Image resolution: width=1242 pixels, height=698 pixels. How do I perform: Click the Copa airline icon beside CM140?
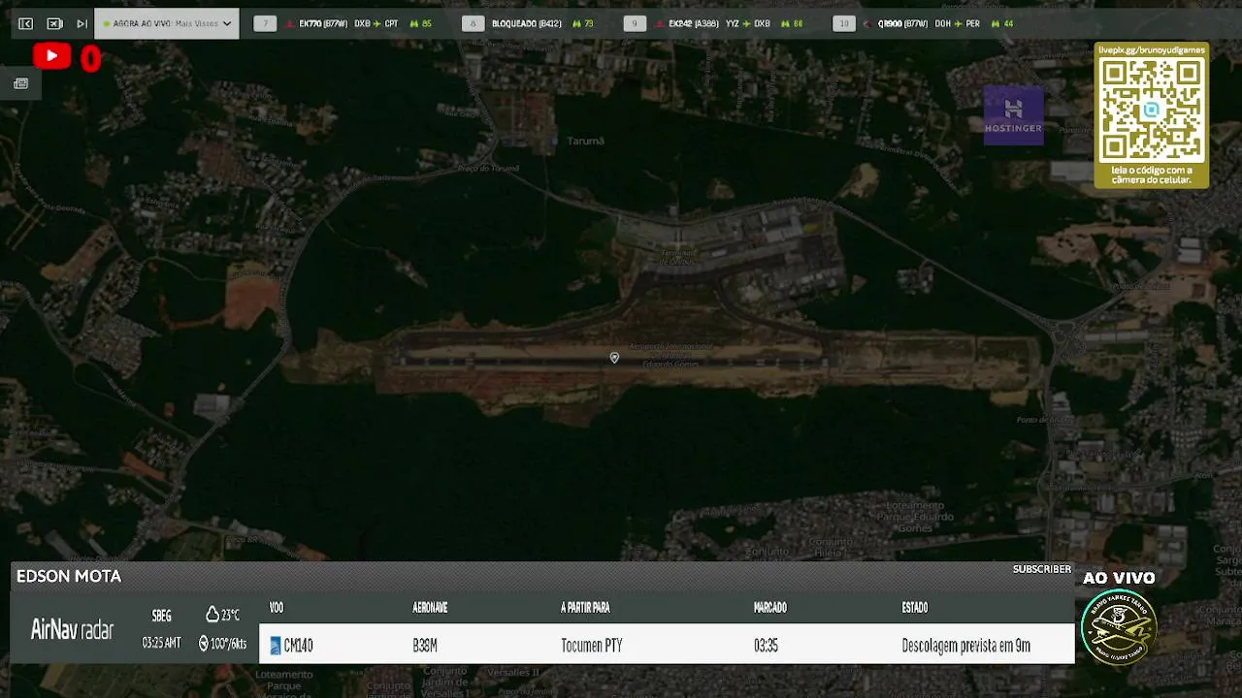[276, 646]
